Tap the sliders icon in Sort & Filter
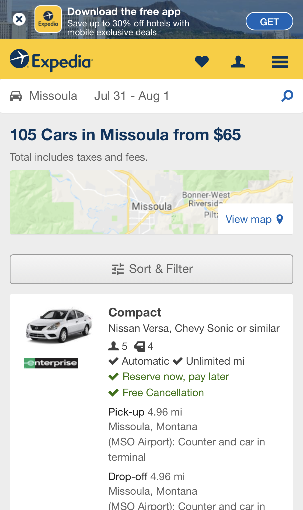 [x=118, y=269]
